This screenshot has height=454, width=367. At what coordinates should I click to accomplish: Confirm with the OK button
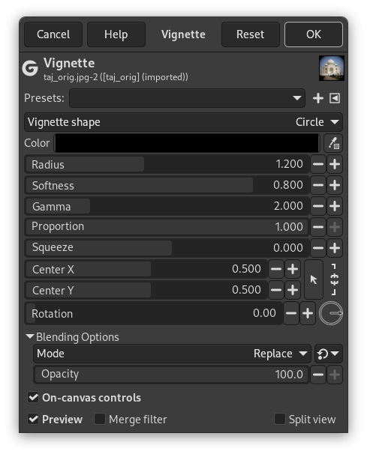314,34
